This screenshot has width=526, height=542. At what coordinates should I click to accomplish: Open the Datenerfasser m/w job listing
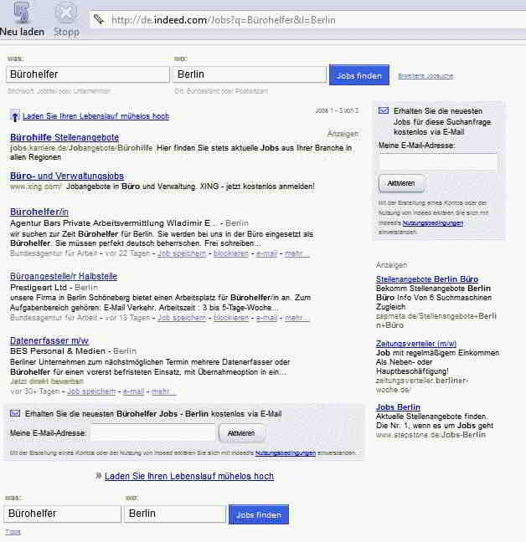(49, 340)
